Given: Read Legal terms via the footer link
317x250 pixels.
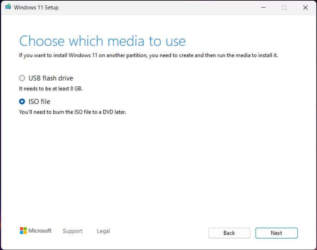Looking at the screenshot, I should pyautogui.click(x=103, y=231).
